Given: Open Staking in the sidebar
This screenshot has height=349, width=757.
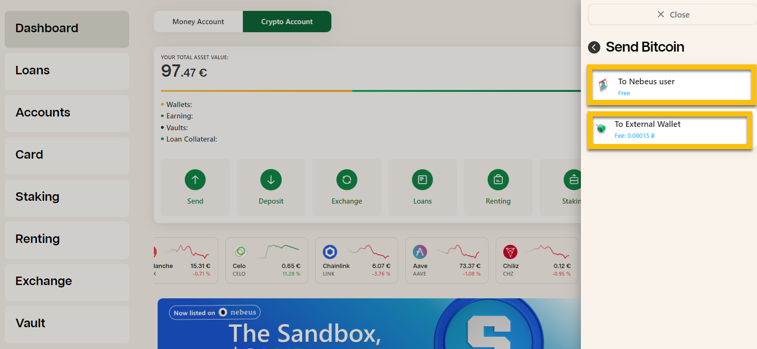Looking at the screenshot, I should (67, 197).
